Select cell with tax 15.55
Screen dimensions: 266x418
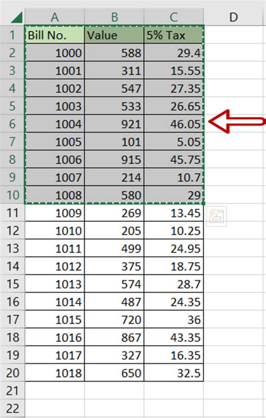tap(173, 71)
